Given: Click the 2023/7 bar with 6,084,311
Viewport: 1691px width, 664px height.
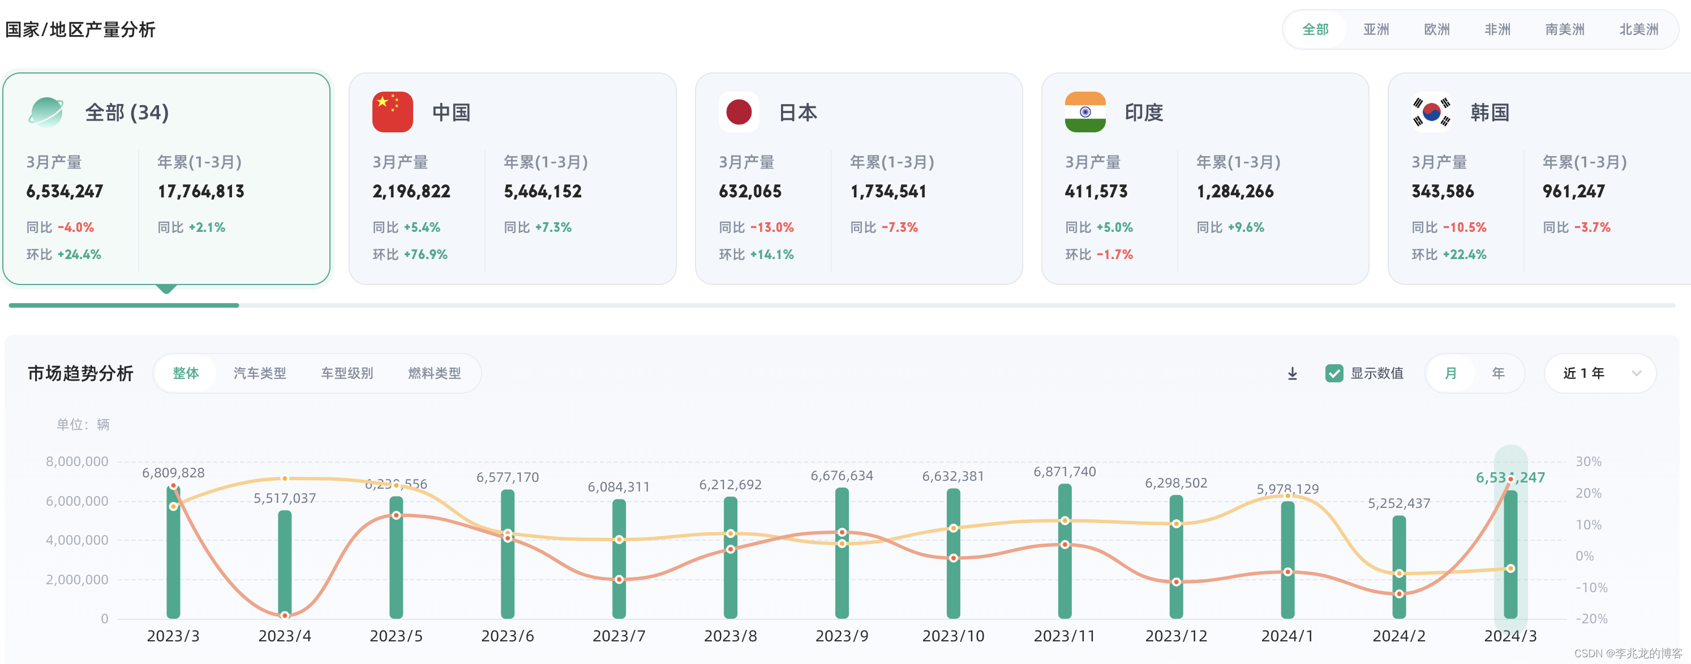Looking at the screenshot, I should [619, 559].
